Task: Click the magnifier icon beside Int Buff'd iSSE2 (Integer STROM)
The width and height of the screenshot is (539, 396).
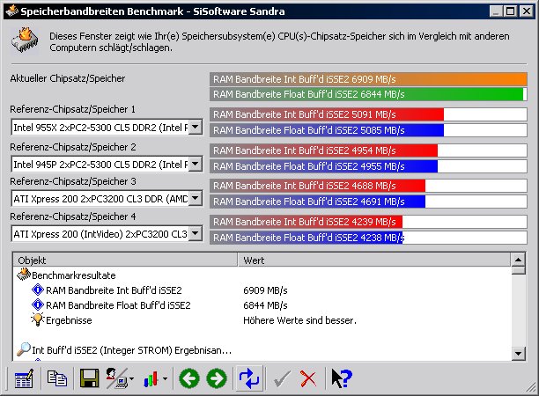Action: 24,349
